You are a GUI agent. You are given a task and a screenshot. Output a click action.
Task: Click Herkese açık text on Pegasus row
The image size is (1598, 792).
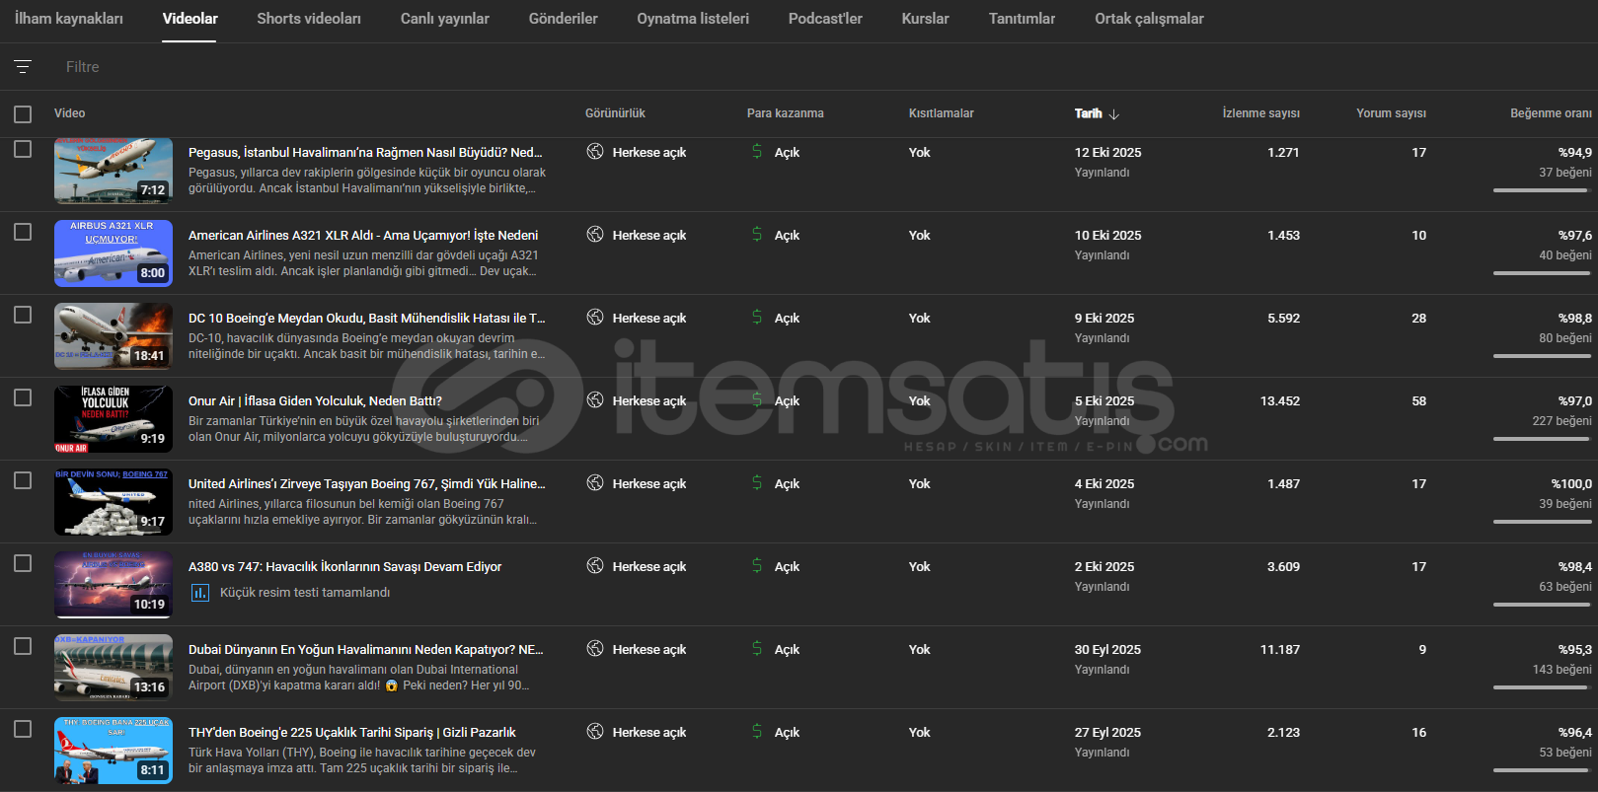649,153
